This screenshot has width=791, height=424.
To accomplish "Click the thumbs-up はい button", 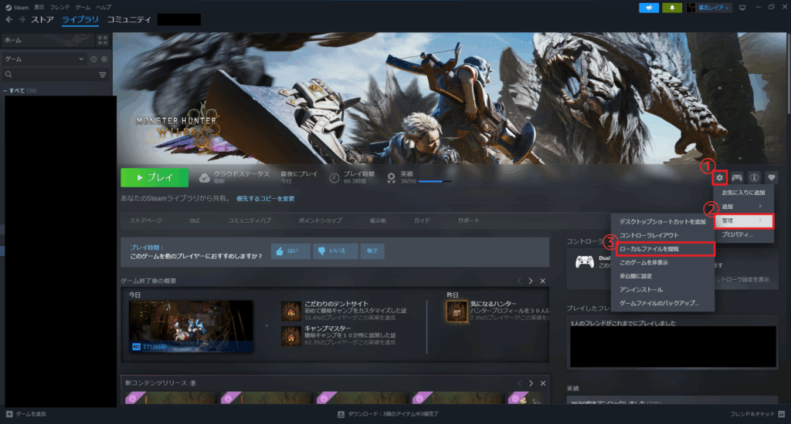I will pos(290,251).
